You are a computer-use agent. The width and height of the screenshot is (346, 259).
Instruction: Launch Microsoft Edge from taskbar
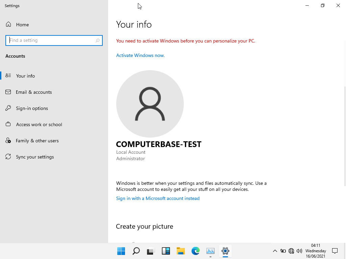pos(196,251)
